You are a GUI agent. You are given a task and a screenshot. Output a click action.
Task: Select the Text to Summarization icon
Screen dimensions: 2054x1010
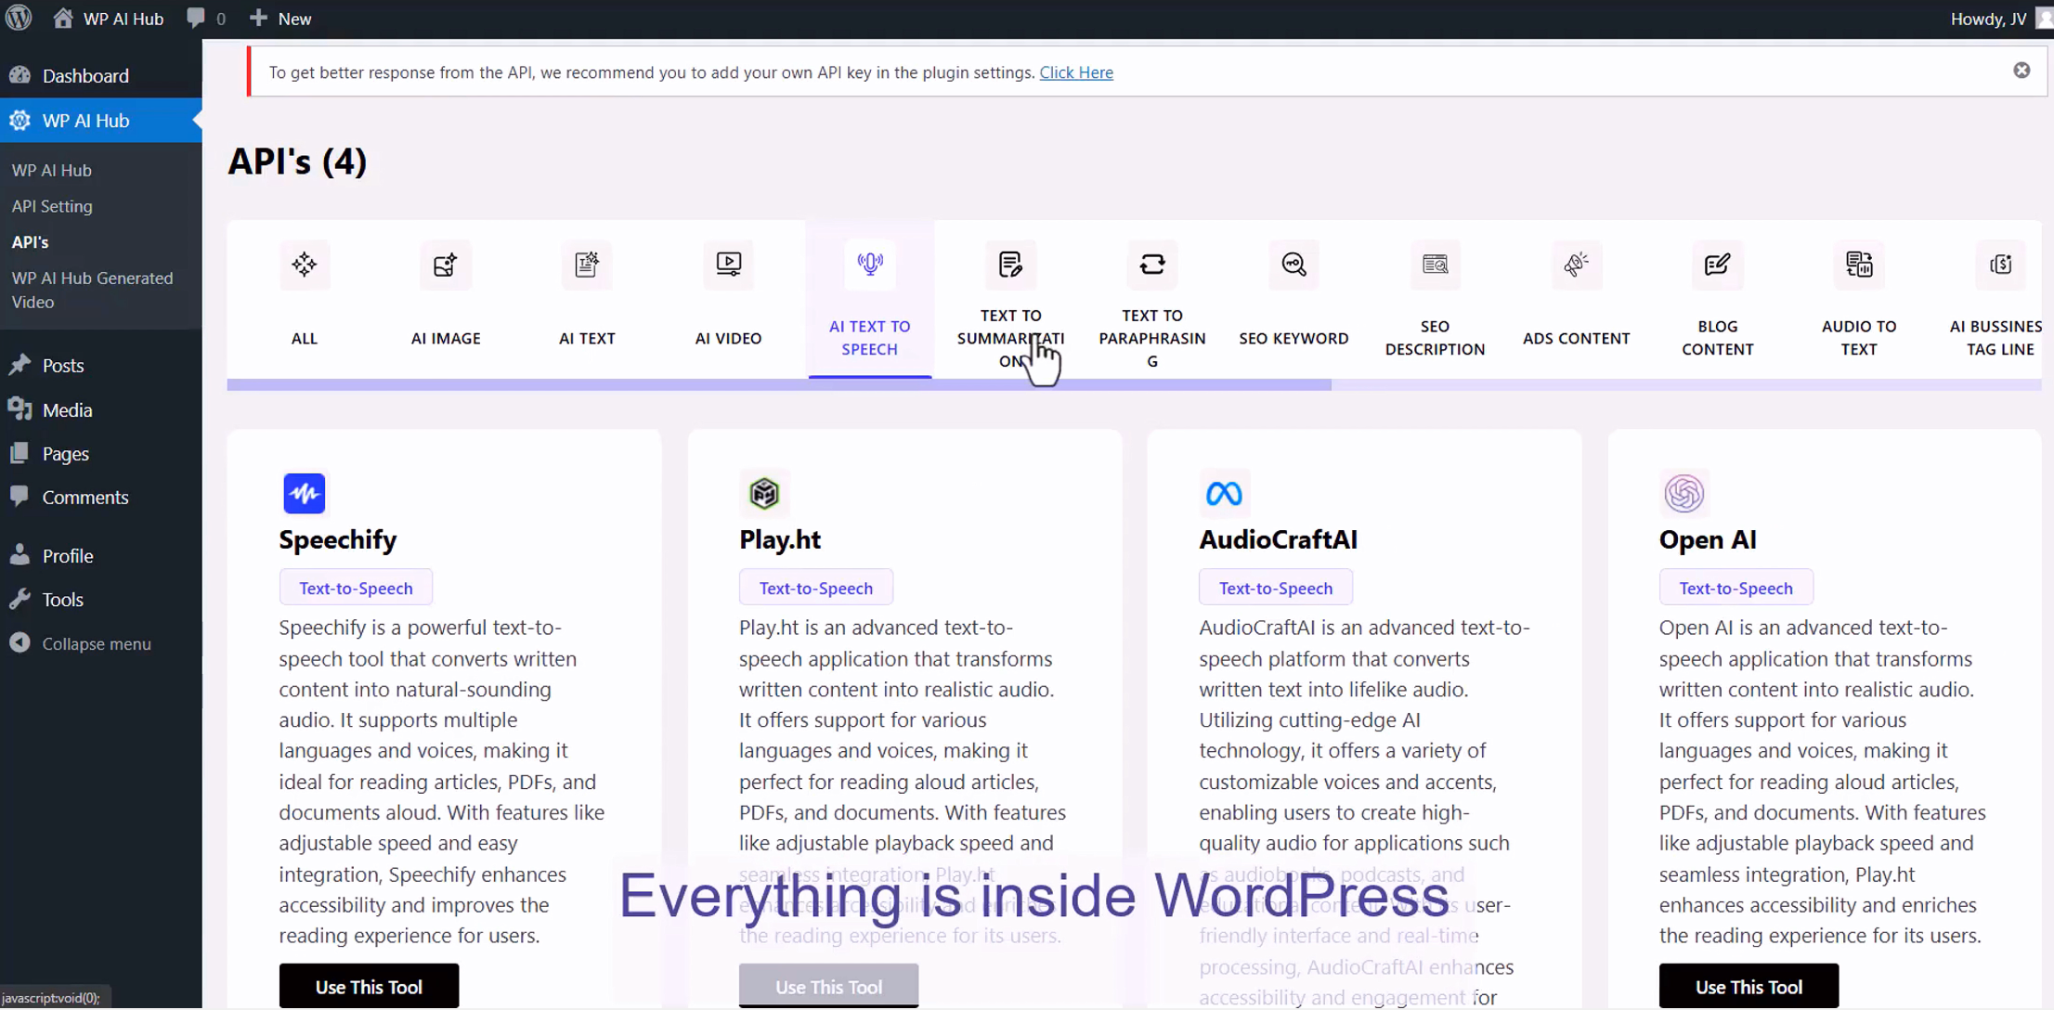[1011, 265]
